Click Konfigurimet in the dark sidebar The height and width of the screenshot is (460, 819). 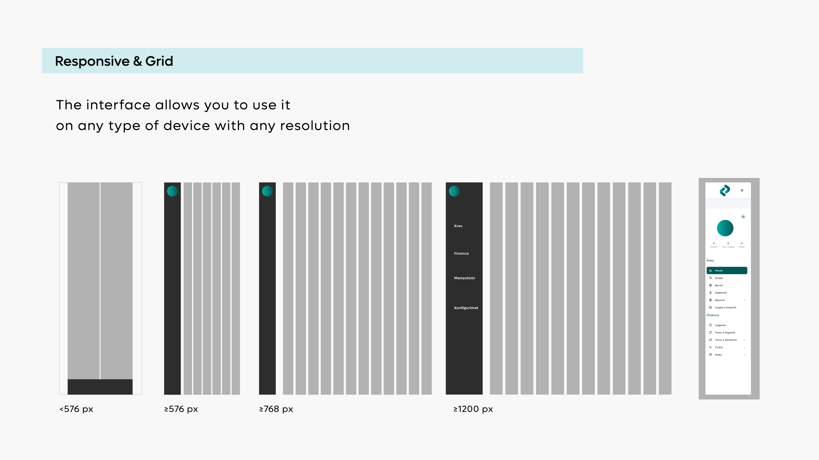click(466, 308)
